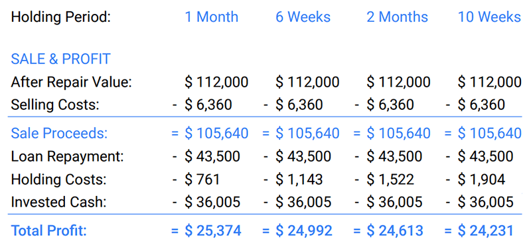
Task: Click Sale Proceeds value under 2 Months
Action: (398, 133)
